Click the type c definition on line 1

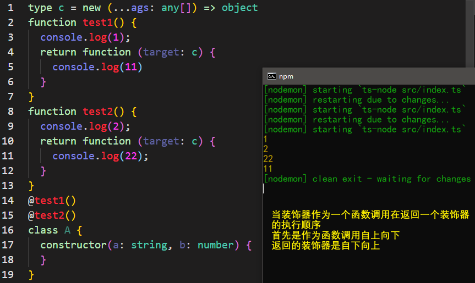point(143,8)
